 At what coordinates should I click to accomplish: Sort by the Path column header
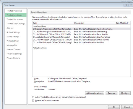click(x=35, y=23)
